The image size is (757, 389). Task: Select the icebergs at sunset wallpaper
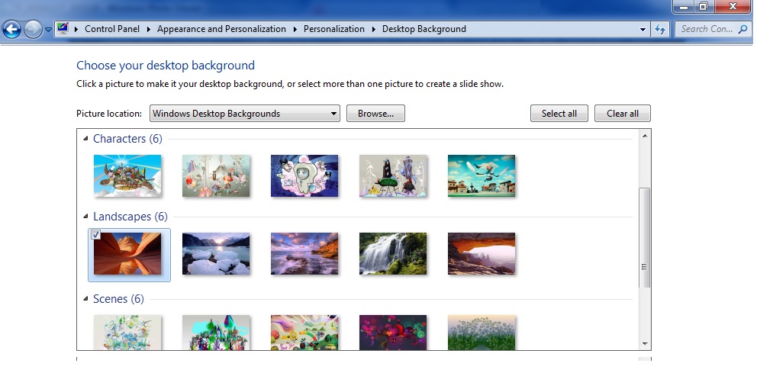(x=216, y=253)
